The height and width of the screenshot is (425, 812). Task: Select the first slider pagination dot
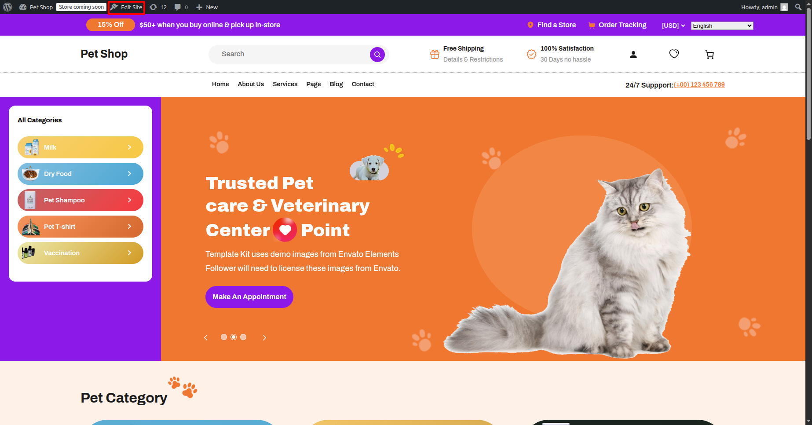click(224, 337)
